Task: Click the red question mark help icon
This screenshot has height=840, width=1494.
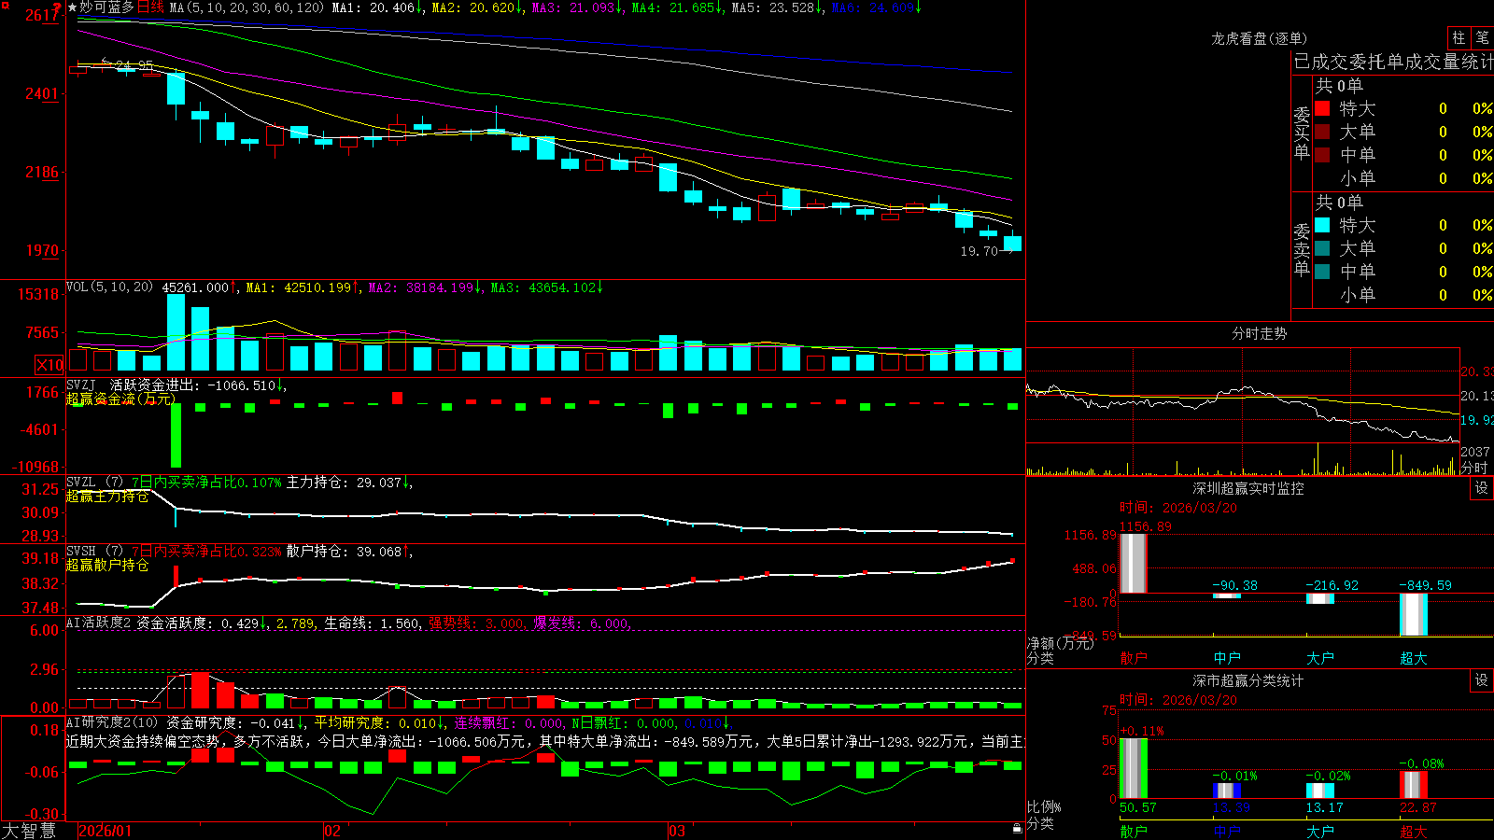Action: click(x=58, y=7)
